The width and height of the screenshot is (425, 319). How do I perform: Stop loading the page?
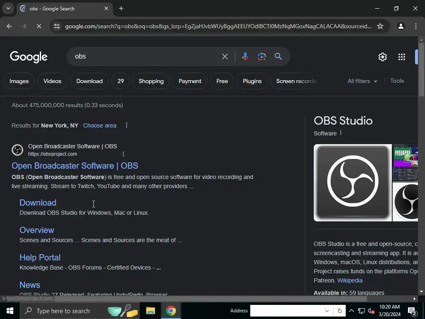click(x=39, y=26)
